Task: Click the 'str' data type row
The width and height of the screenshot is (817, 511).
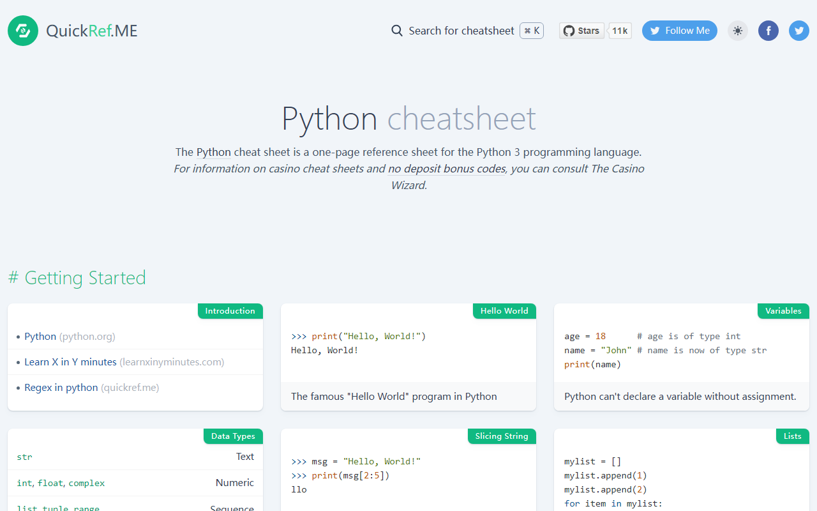Action: pyautogui.click(x=135, y=457)
